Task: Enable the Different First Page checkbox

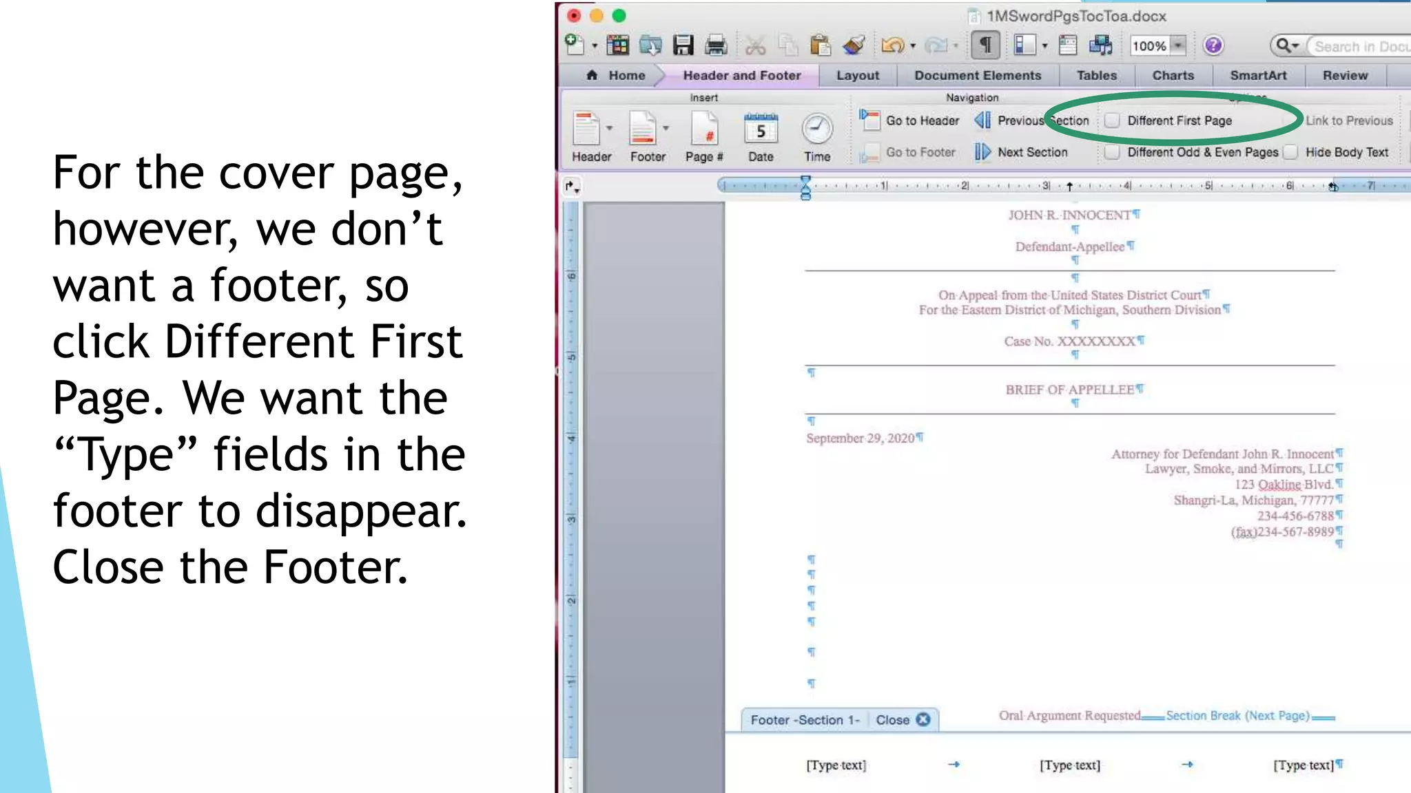Action: click(x=1111, y=120)
